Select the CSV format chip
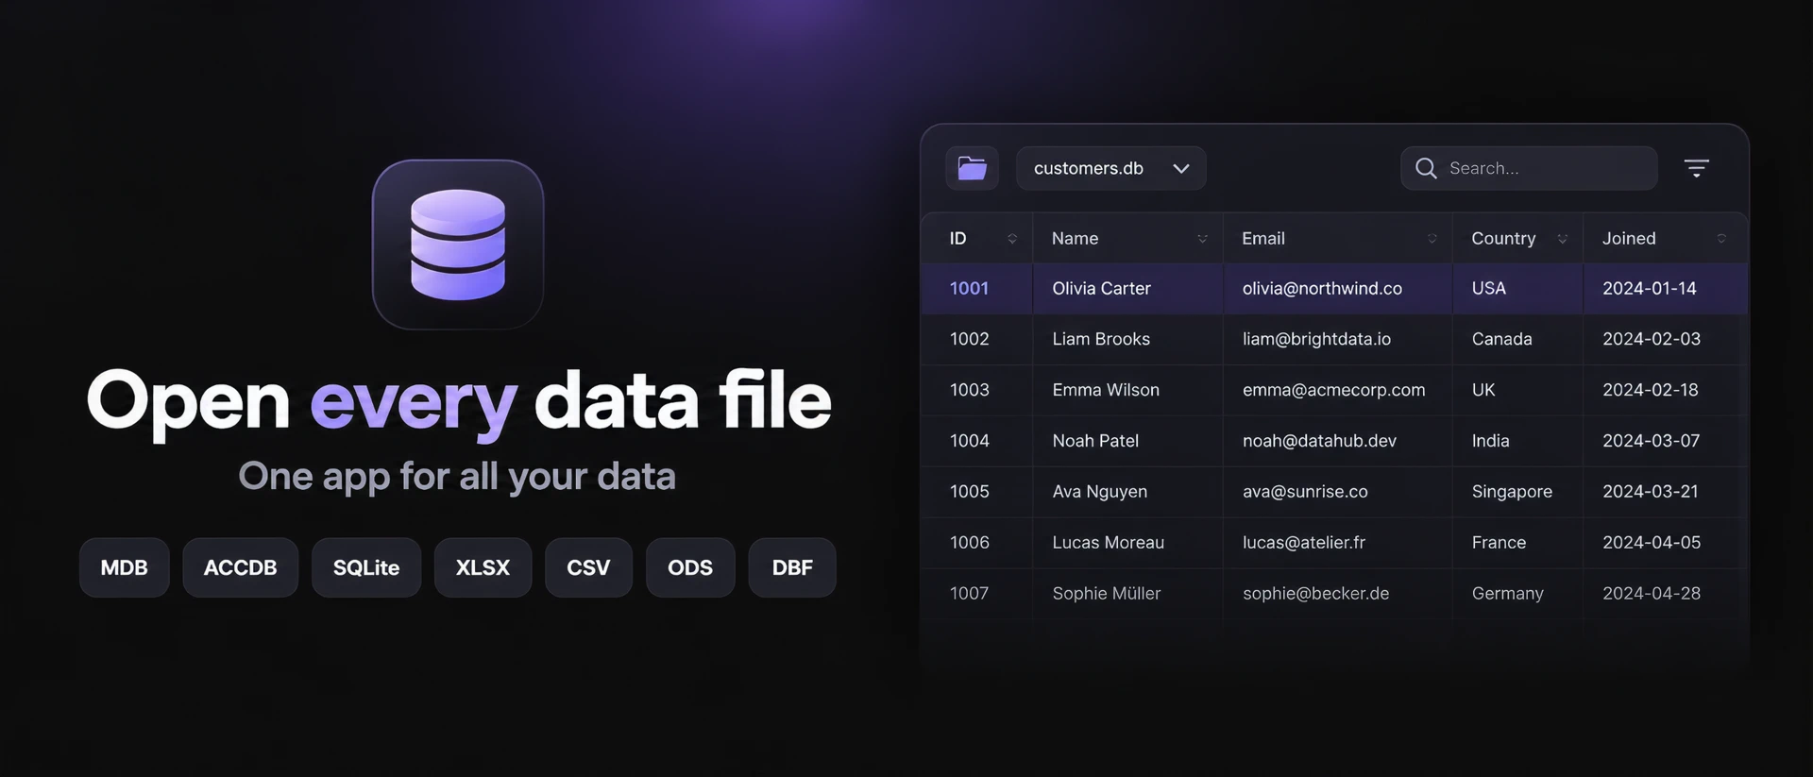1813x777 pixels. tap(588, 567)
